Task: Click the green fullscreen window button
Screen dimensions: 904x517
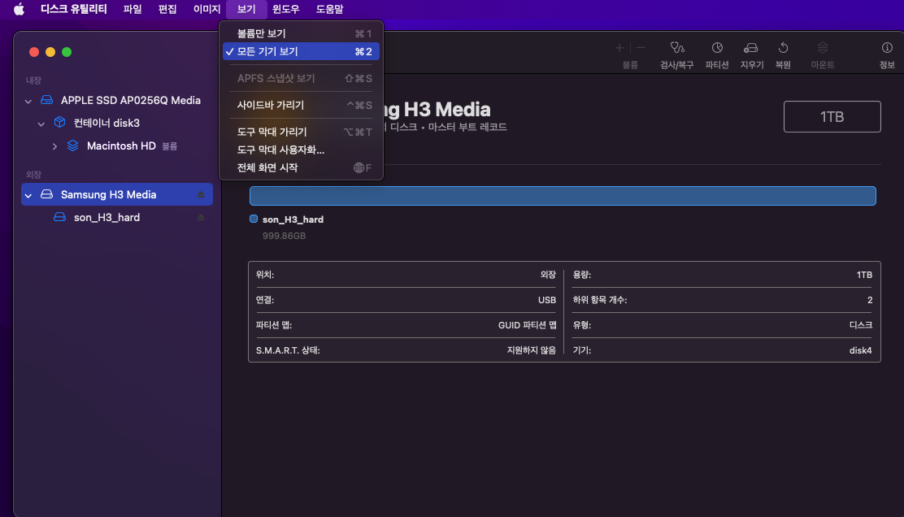Action: click(67, 52)
